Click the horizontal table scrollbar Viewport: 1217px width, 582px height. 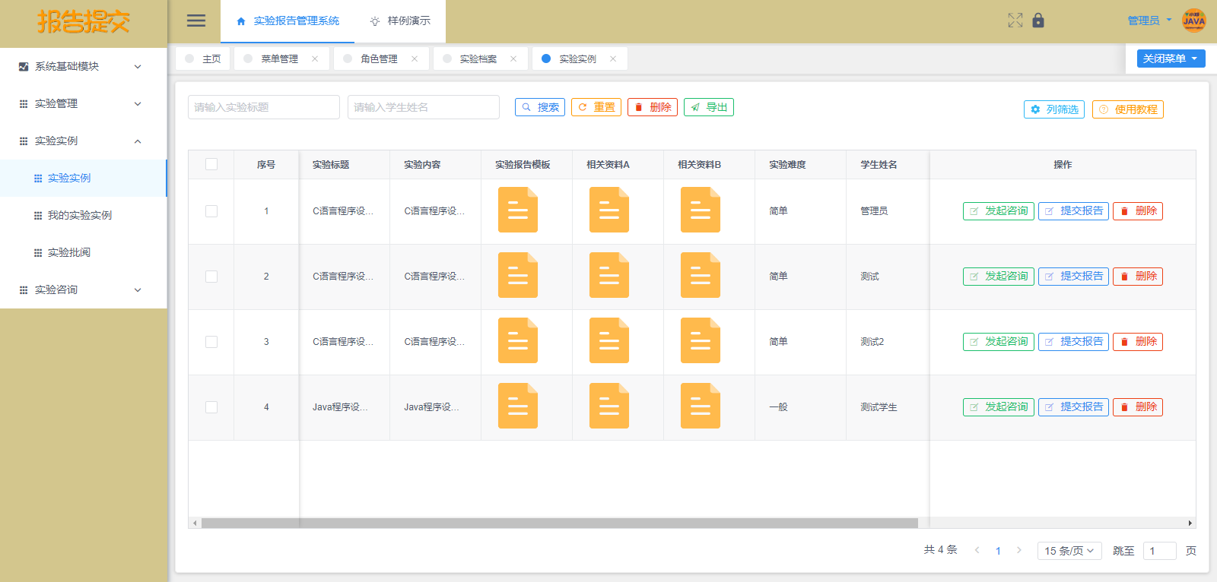pyautogui.click(x=559, y=523)
